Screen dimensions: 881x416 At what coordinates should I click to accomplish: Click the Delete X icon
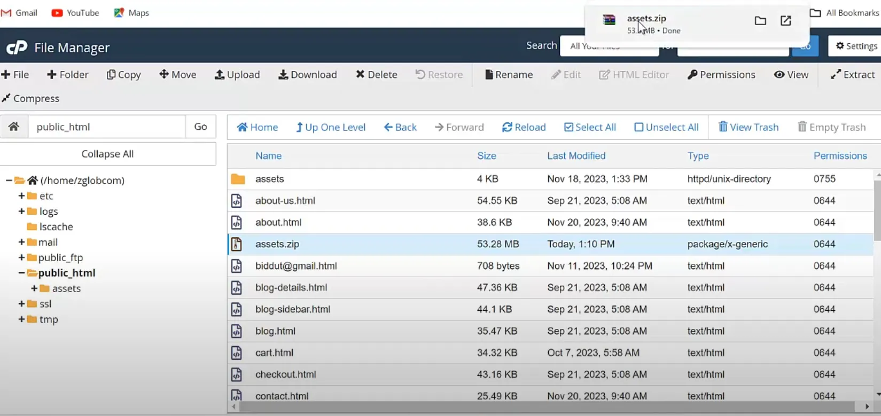pos(360,75)
